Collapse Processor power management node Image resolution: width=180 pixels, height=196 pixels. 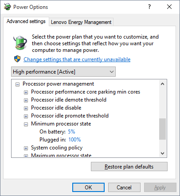pos(17,84)
